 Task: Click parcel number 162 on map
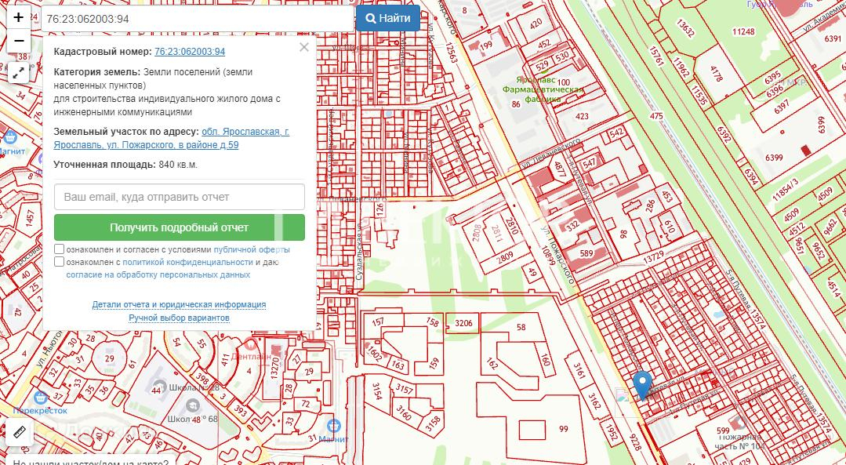coord(492,364)
